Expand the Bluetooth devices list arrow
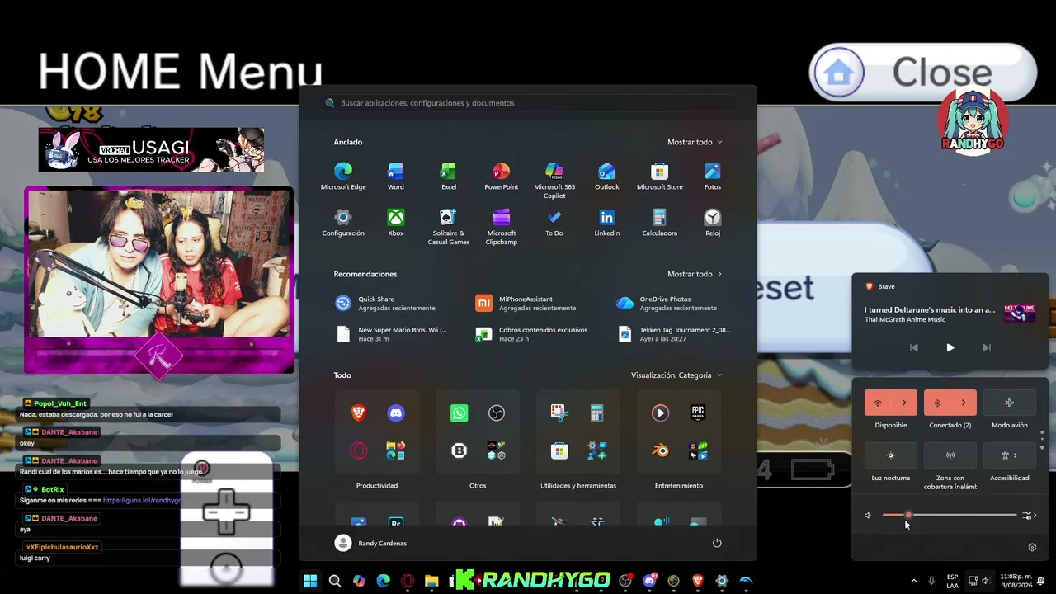The height and width of the screenshot is (594, 1056). point(964,403)
